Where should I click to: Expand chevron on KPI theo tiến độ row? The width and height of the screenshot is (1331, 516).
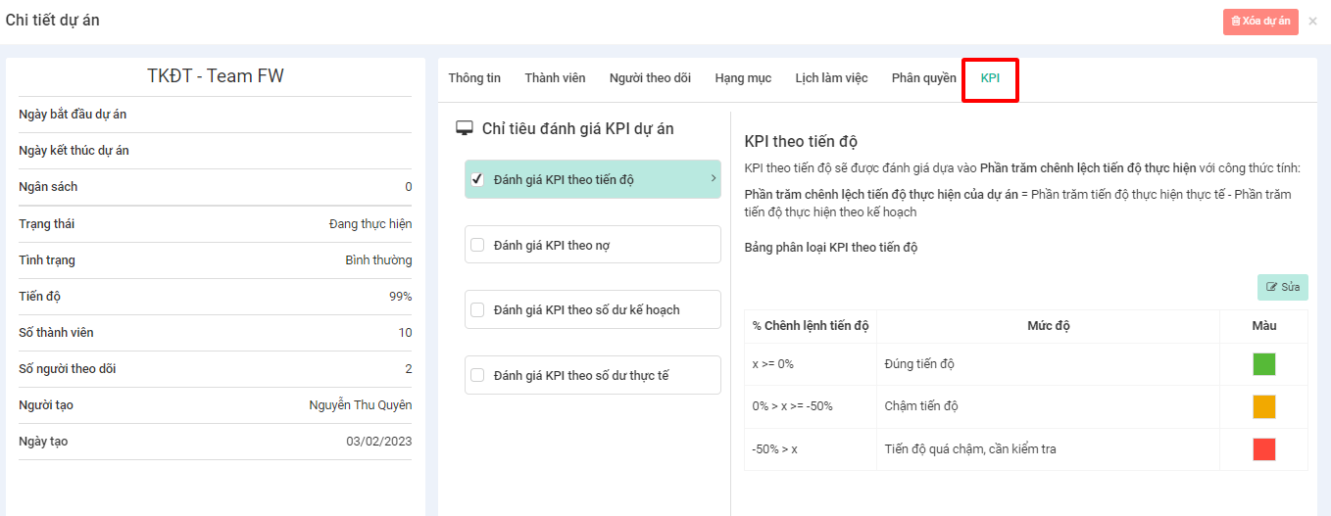click(x=713, y=178)
